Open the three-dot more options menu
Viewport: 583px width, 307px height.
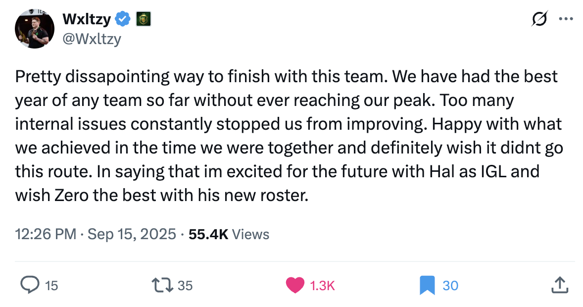point(566,19)
